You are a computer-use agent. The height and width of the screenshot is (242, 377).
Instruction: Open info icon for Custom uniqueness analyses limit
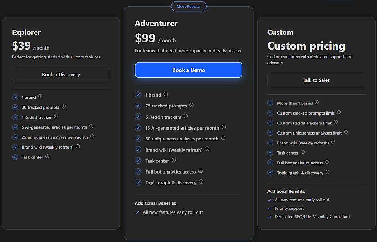346,132
